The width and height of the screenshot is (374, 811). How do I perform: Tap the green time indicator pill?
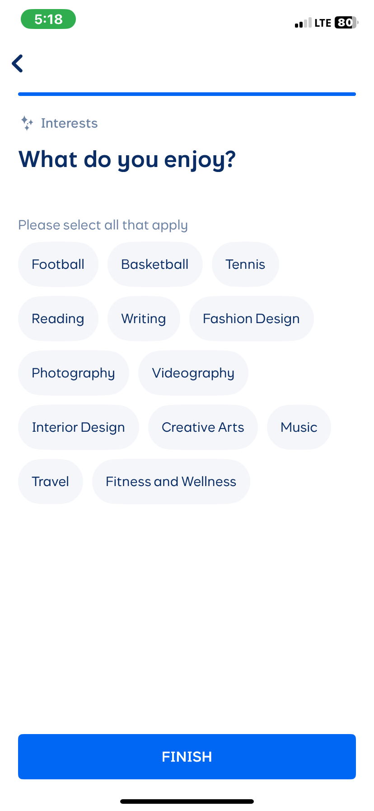point(48,19)
